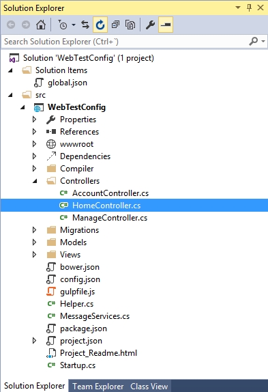Open AccountController.cs
The image size is (268, 392).
tap(110, 193)
